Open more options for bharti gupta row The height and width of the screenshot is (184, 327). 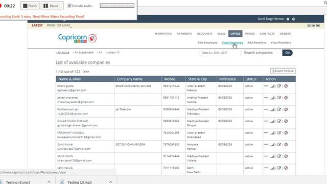pyautogui.click(x=266, y=86)
